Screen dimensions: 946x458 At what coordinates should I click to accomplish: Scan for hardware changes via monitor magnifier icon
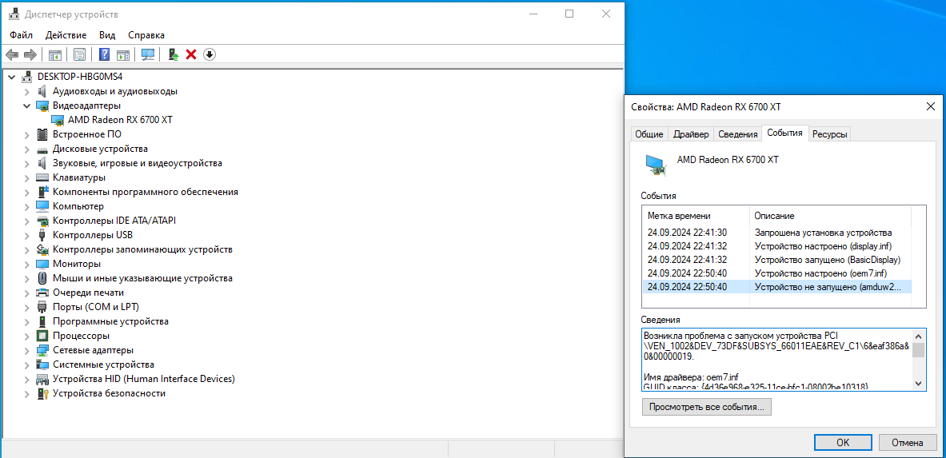click(x=148, y=55)
